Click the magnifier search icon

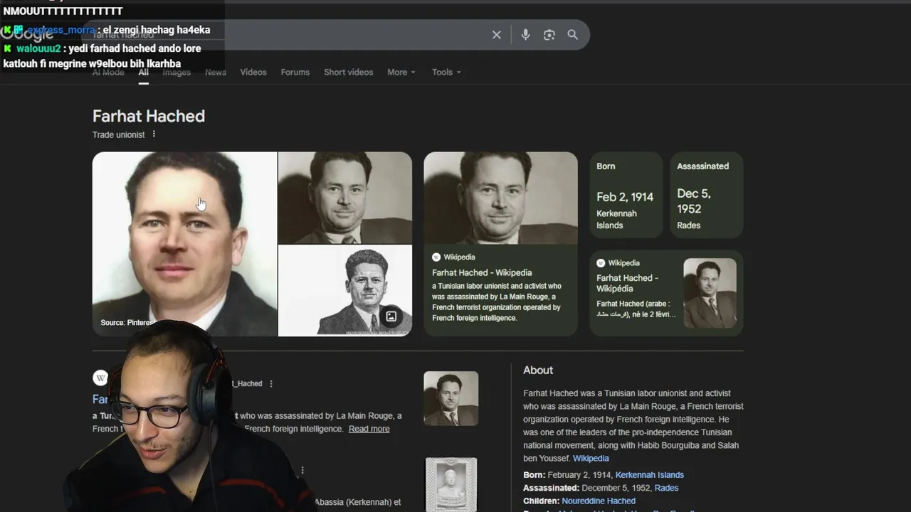(x=572, y=35)
